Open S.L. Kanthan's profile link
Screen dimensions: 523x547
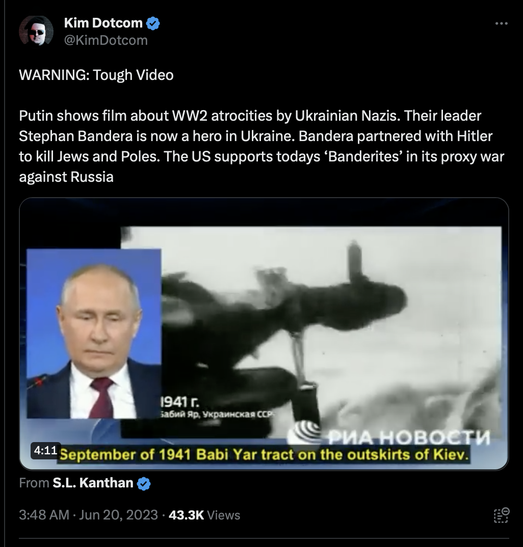(93, 483)
